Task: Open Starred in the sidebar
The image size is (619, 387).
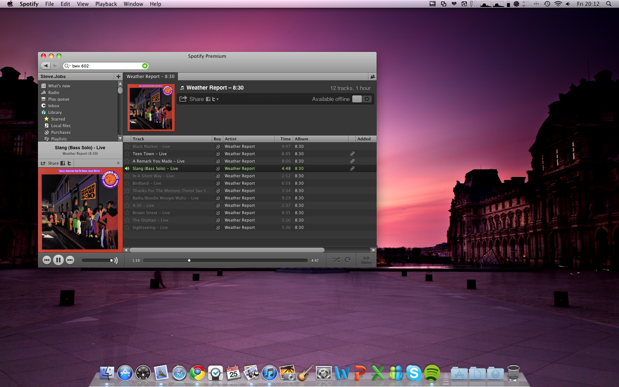Action: [58, 119]
